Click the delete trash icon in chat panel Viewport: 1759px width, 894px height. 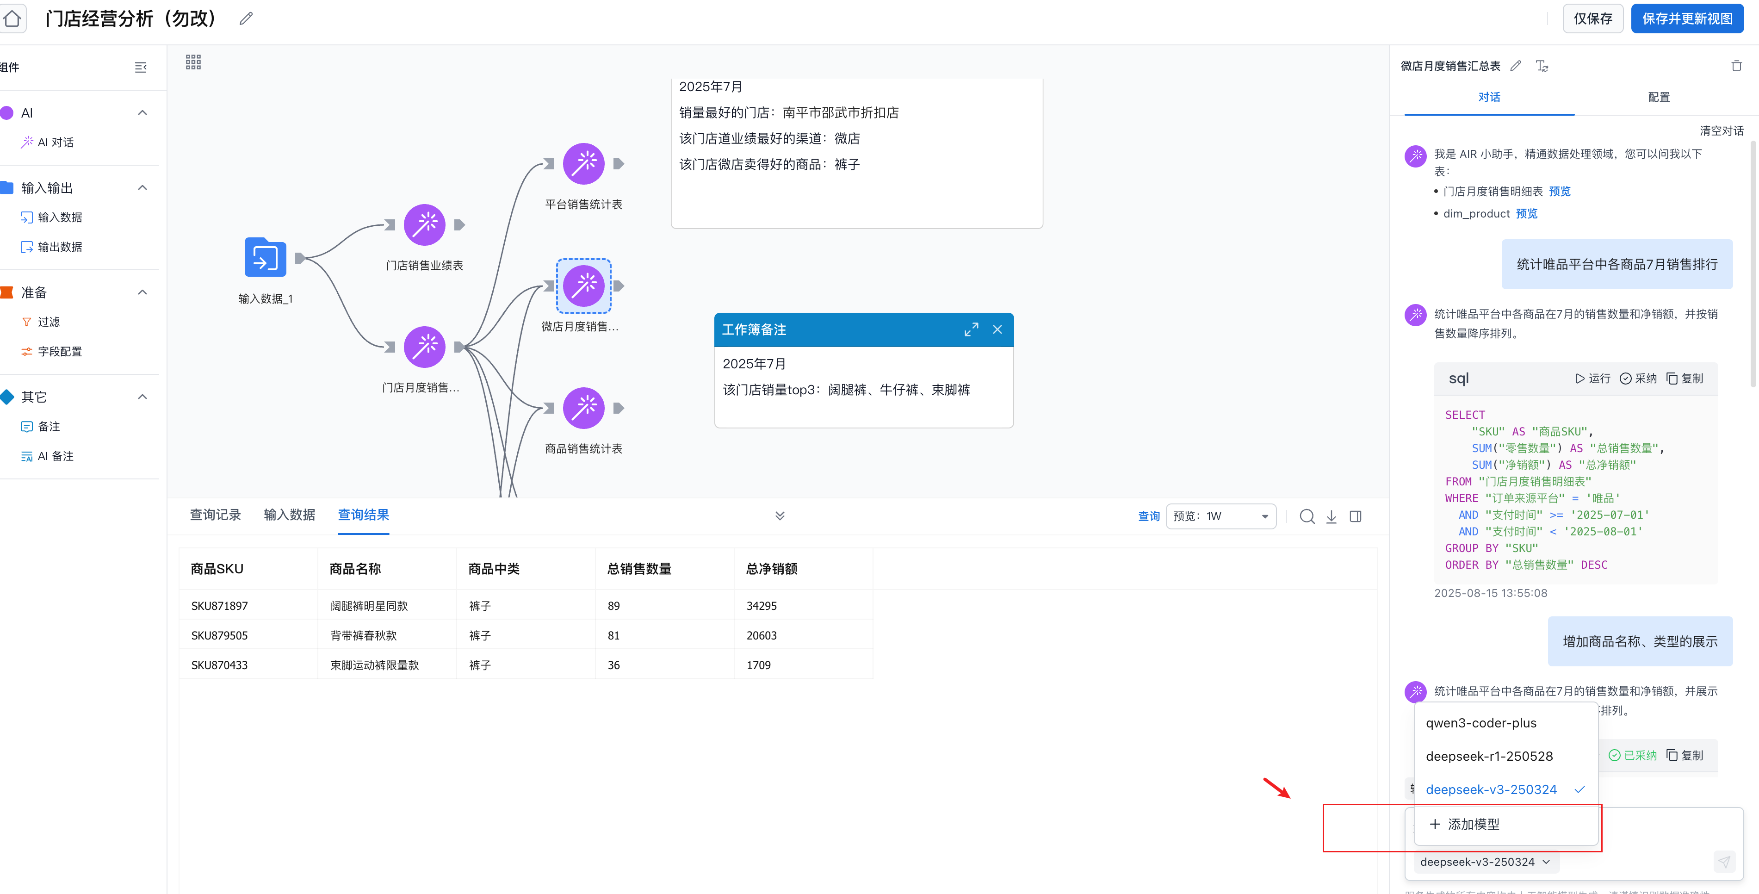click(x=1736, y=66)
